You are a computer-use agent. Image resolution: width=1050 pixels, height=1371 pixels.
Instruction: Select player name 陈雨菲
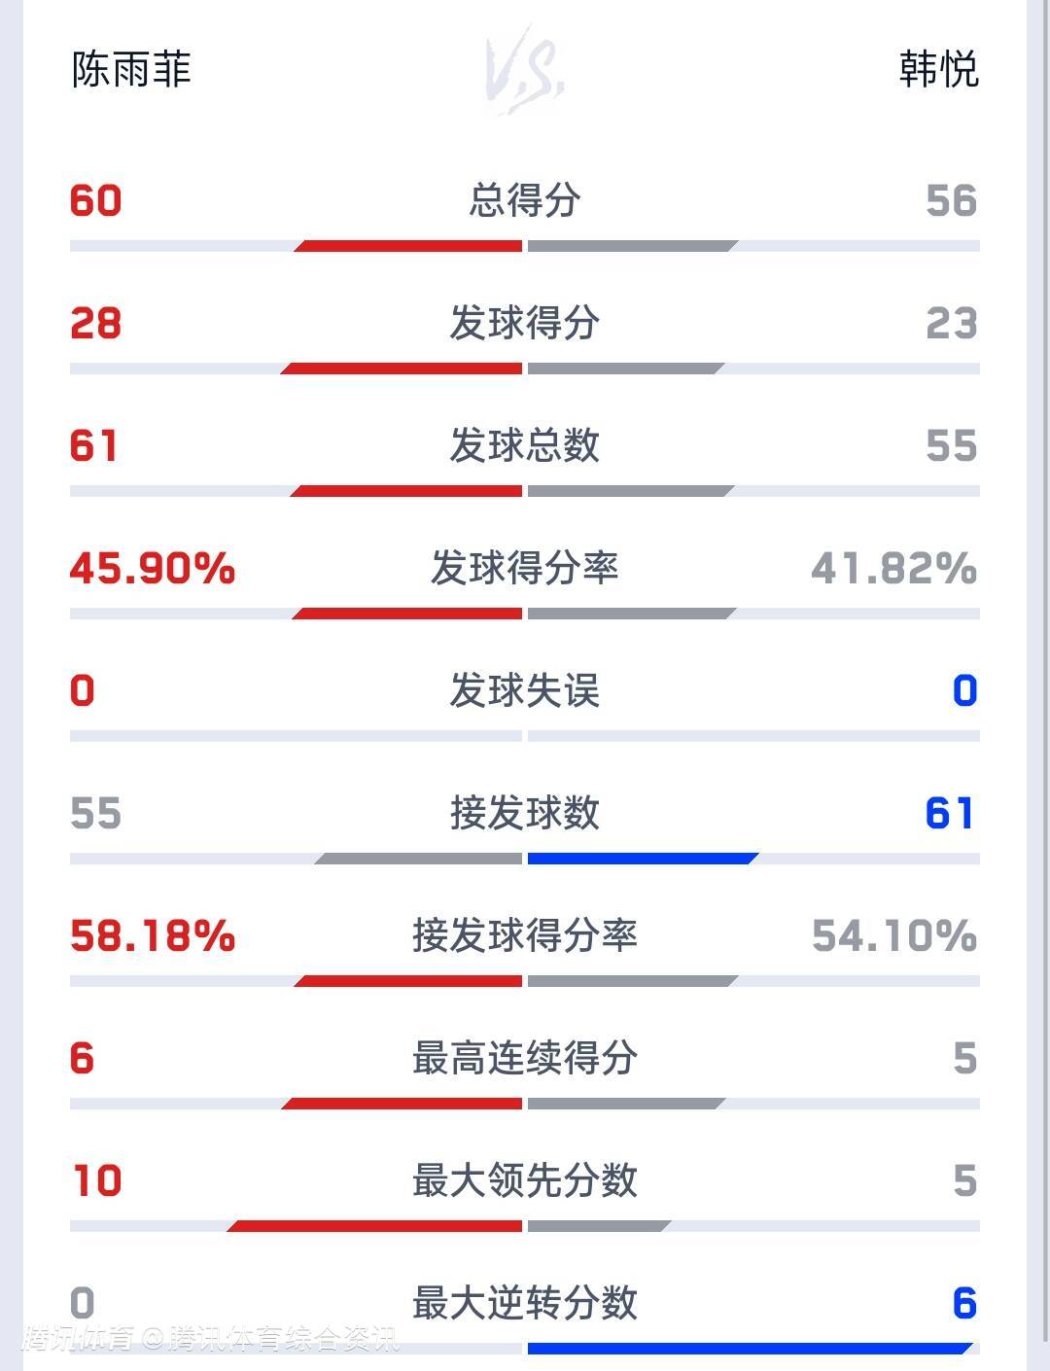(x=131, y=70)
